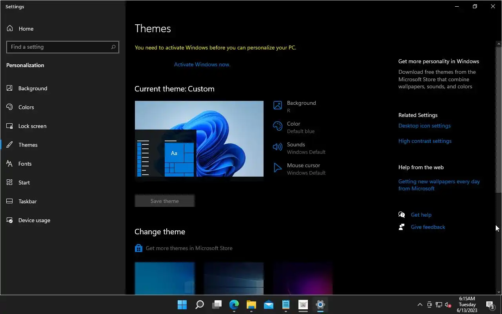The height and width of the screenshot is (314, 502).
Task: Click the Taskbar icon in sidebar
Action: pos(10,201)
